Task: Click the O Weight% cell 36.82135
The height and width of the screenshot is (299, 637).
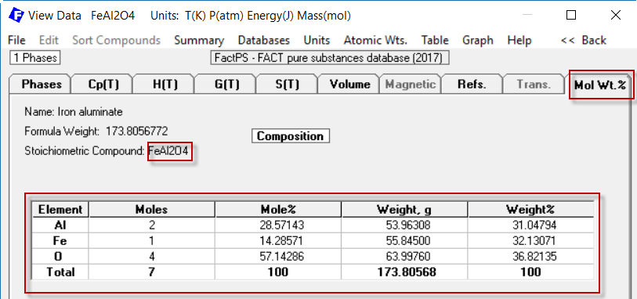Action: point(530,257)
